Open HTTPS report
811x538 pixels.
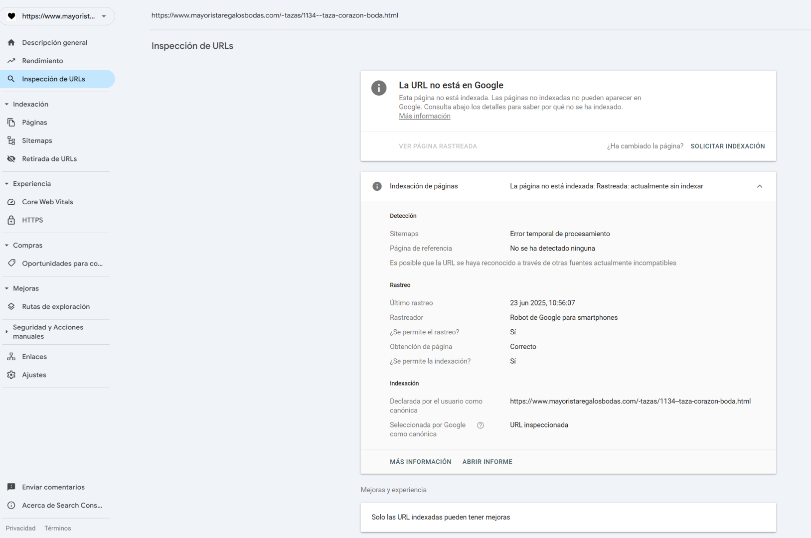(x=58, y=220)
